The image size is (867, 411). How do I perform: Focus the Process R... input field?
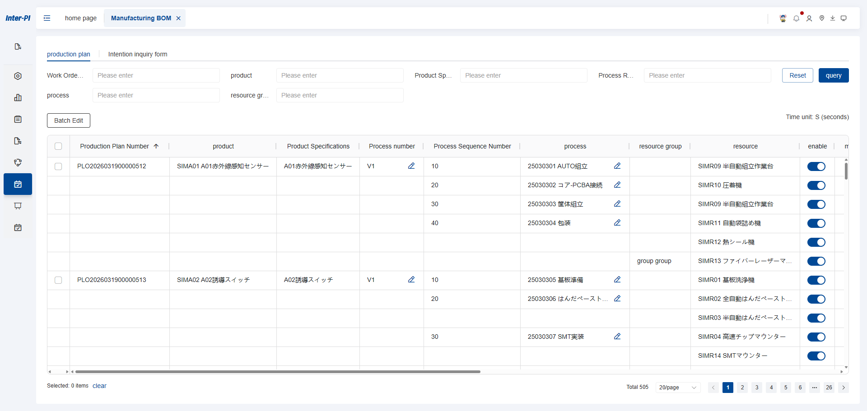click(708, 75)
